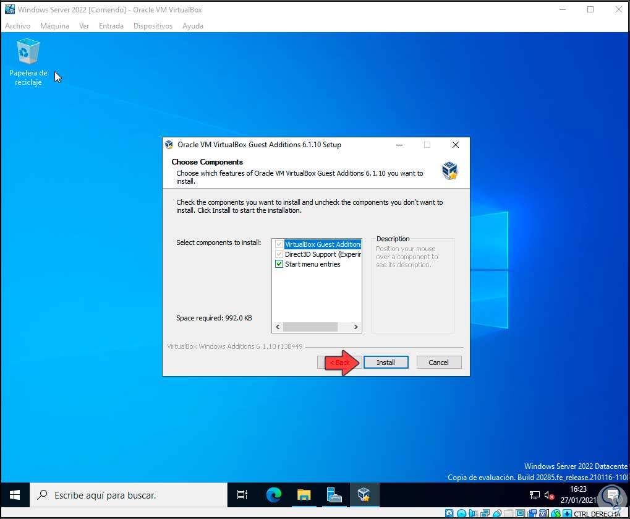This screenshot has height=519, width=630.
Task: Minimize the VirtualBox VM window
Action: coord(563,10)
